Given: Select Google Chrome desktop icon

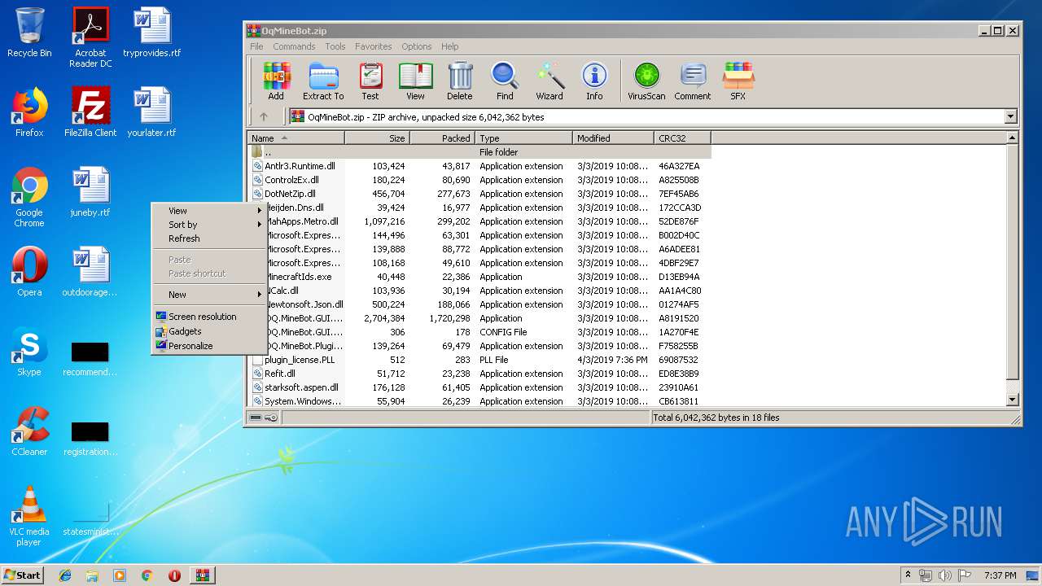Looking at the screenshot, I should point(29,197).
